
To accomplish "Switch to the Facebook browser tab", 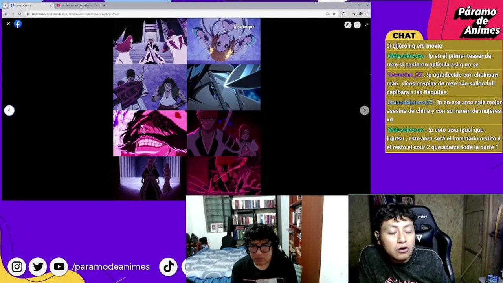I will [31, 6].
